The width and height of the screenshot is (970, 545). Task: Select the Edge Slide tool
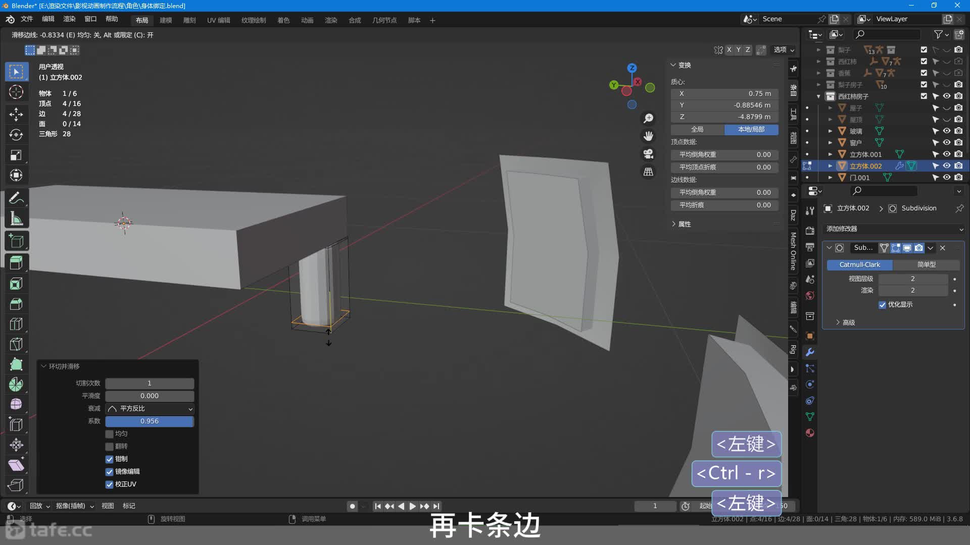tap(16, 425)
